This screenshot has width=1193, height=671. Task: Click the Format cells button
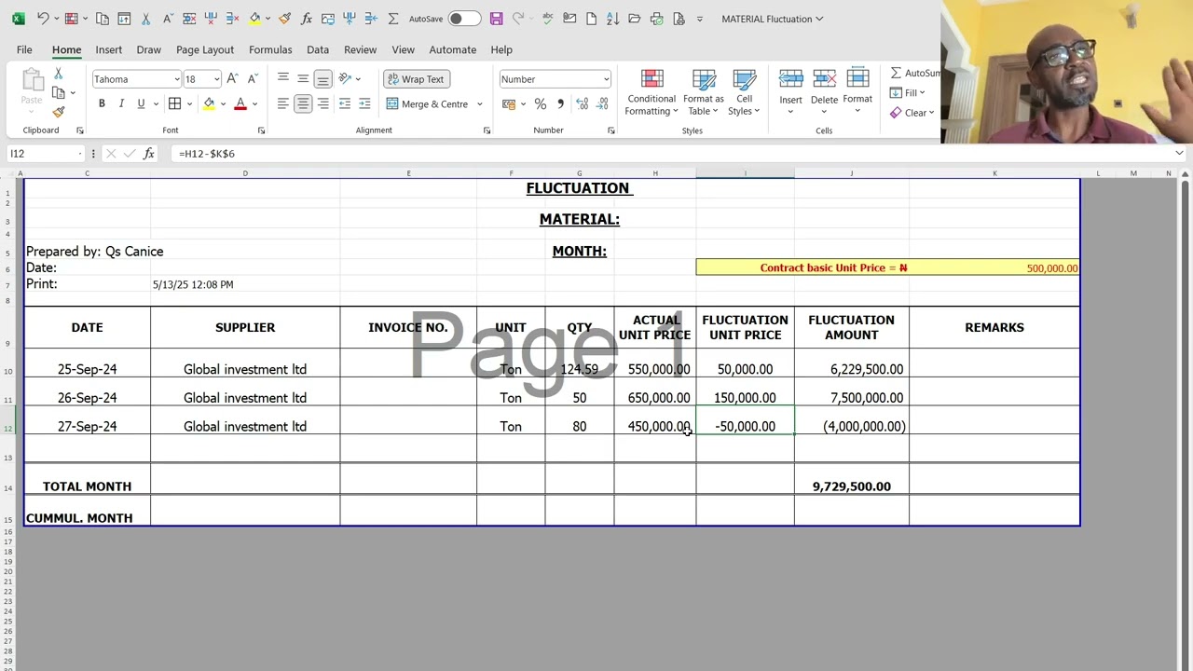tap(857, 91)
